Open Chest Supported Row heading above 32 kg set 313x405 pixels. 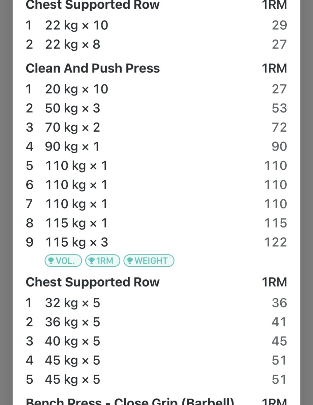(x=93, y=282)
